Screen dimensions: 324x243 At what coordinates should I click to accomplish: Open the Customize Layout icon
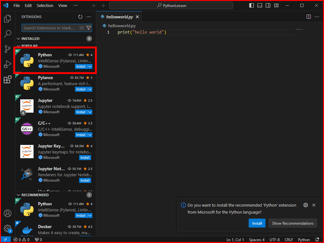277,6
